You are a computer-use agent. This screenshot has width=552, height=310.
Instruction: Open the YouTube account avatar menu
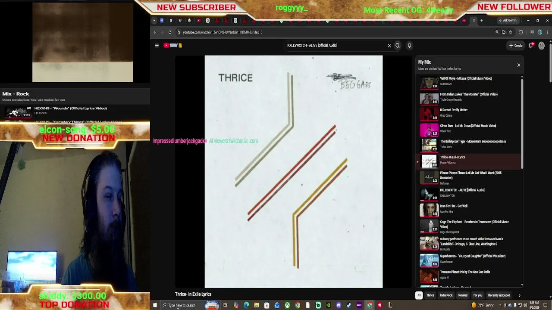(542, 45)
